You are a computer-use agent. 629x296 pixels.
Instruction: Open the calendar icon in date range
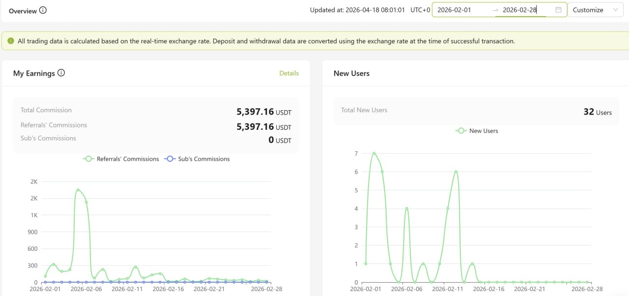558,10
